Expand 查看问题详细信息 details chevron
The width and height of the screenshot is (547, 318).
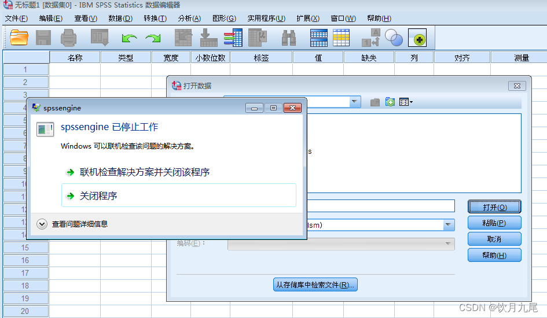42,224
